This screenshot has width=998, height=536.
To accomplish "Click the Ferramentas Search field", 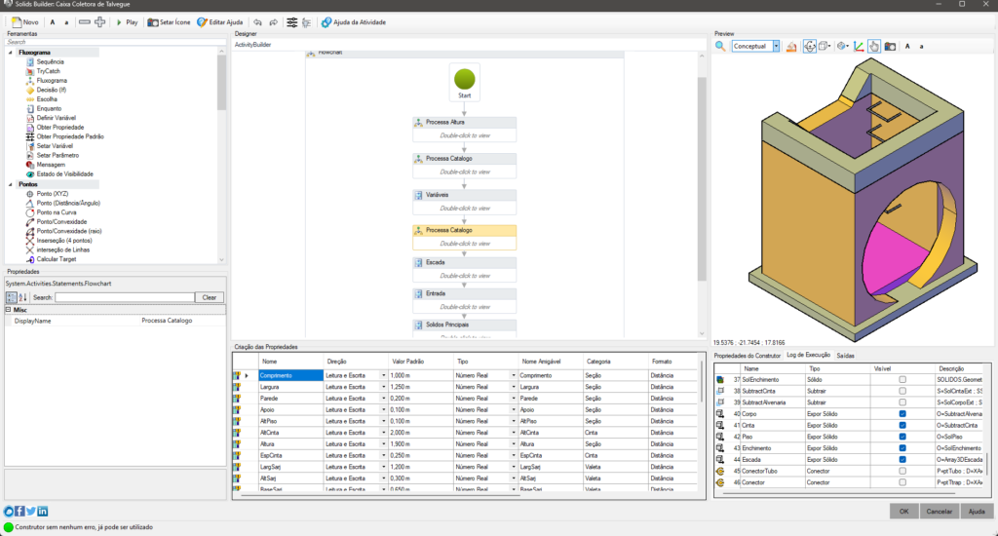I will (115, 42).
